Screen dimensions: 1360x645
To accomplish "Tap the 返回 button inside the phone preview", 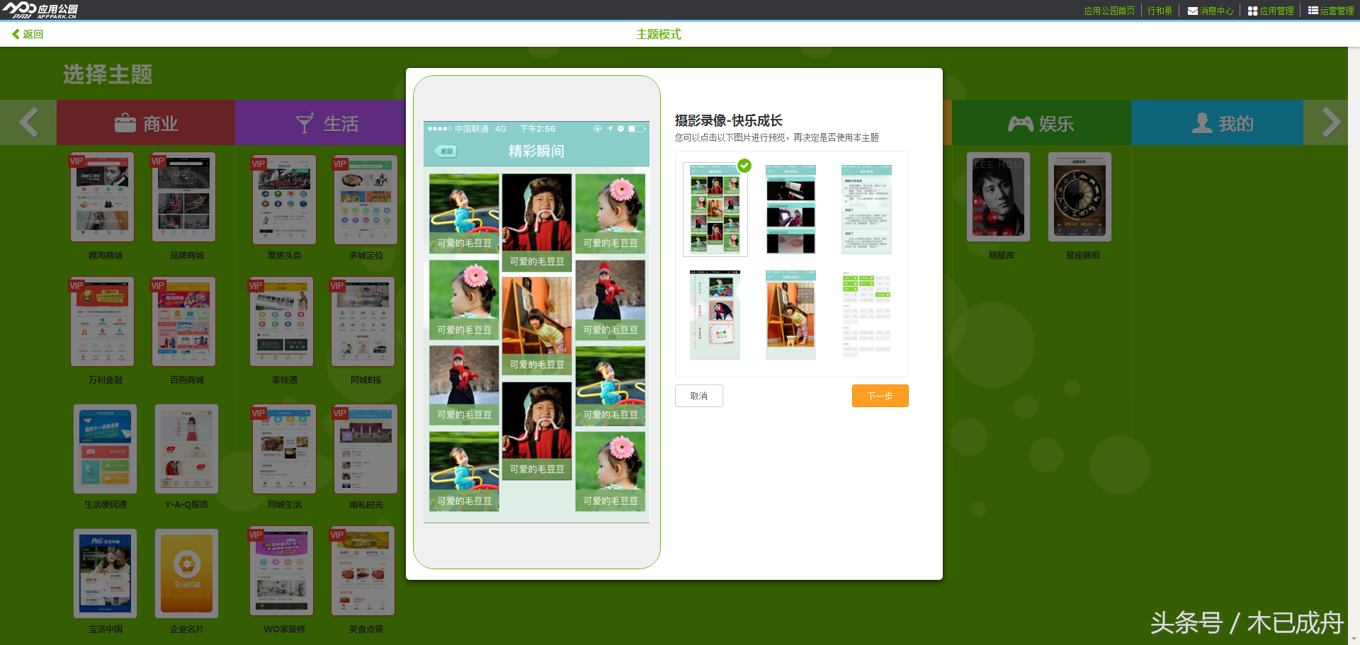I will (446, 151).
